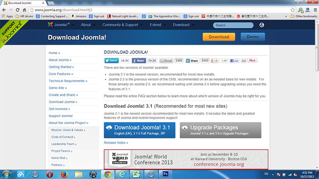Open Download Joomla sidebar link
Image resolution: width=319 pixels, height=179 pixels.
63,102
